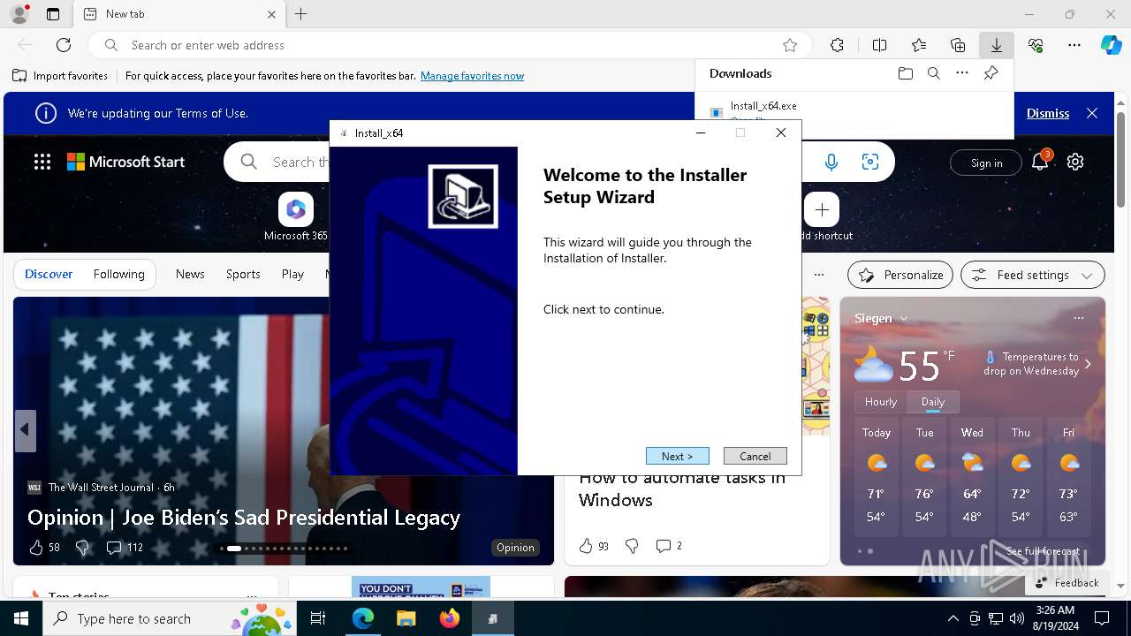Dislike the automate tasks article

point(632,546)
